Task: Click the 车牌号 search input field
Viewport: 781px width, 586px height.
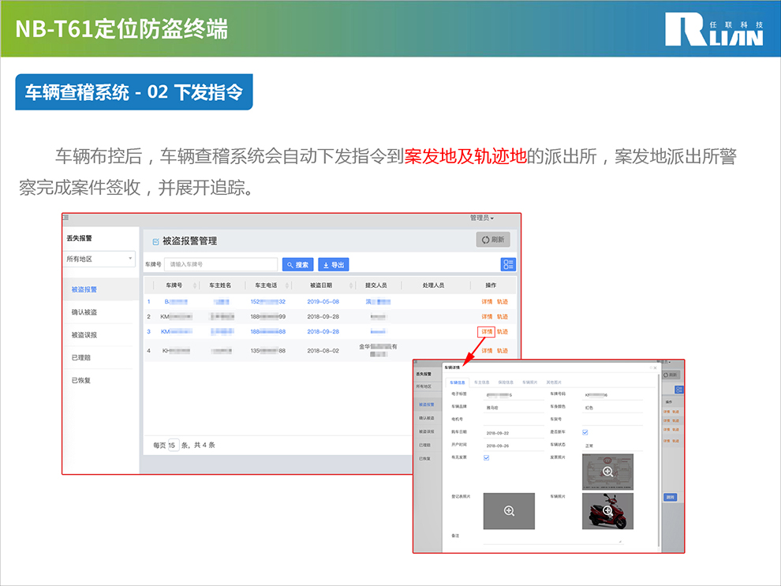Action: click(x=220, y=265)
